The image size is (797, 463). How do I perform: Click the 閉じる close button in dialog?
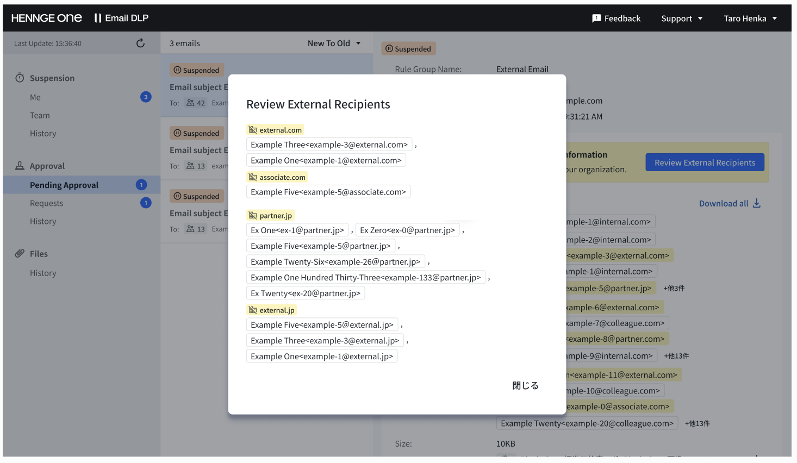pyautogui.click(x=525, y=385)
